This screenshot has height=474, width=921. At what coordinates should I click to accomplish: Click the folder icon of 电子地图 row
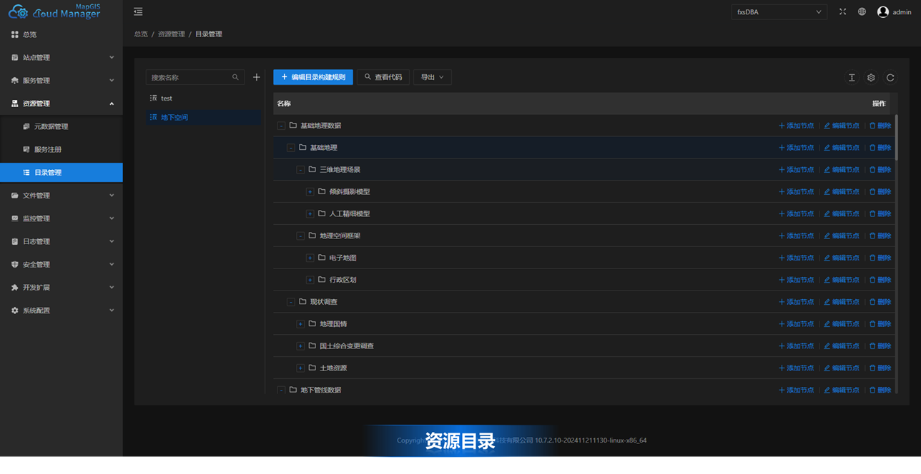[x=322, y=258]
